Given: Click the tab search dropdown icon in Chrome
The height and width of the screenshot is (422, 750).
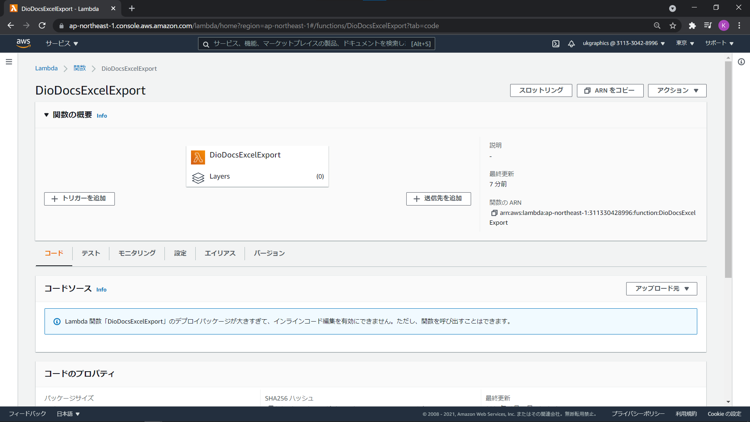Looking at the screenshot, I should point(672,9).
